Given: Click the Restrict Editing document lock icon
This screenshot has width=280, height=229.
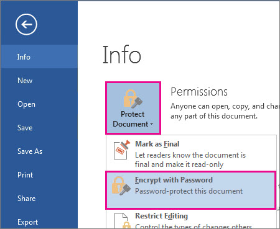Looking at the screenshot, I should click(x=123, y=220).
